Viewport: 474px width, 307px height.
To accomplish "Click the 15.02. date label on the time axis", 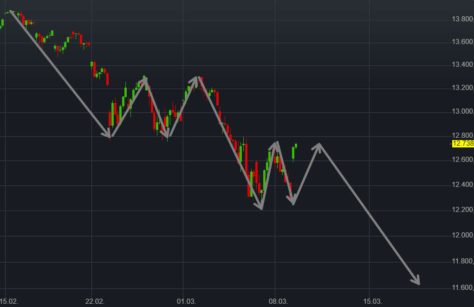I will pos(10,301).
